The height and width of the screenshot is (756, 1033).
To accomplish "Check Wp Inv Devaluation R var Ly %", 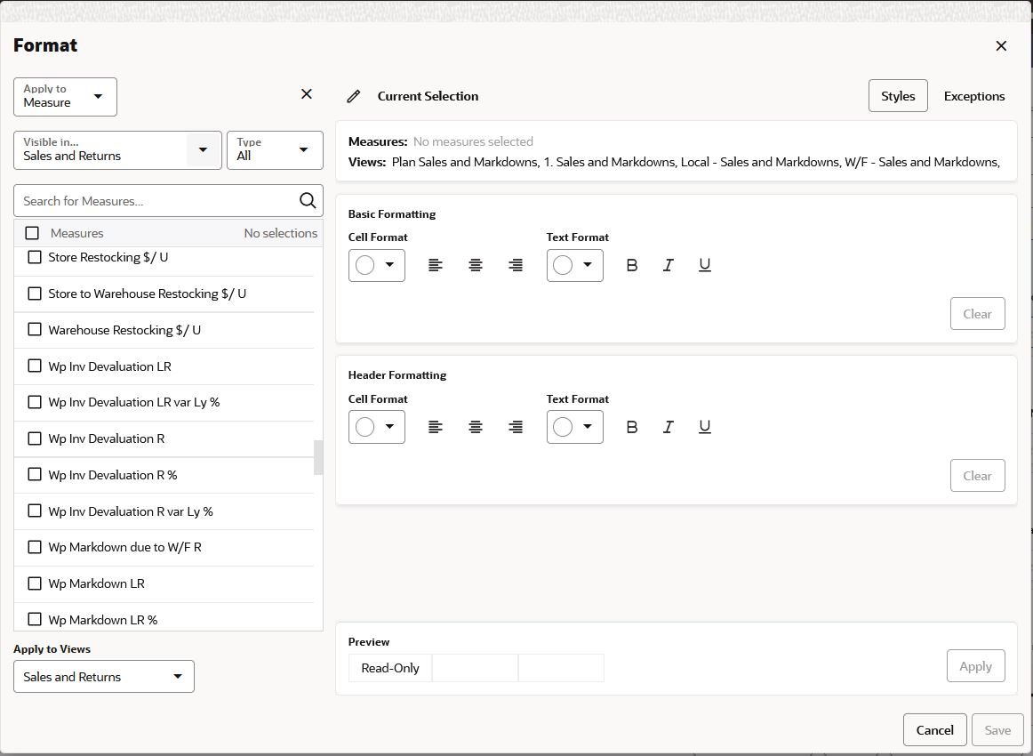I will point(35,511).
